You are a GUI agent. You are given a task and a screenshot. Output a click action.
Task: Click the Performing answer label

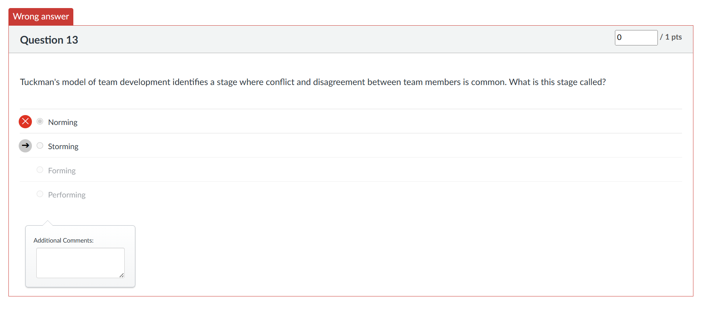click(x=67, y=195)
